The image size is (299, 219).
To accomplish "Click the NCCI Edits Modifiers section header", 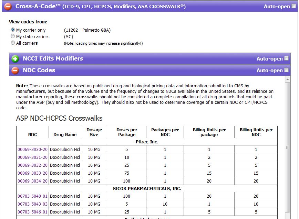I will click(150, 58).
